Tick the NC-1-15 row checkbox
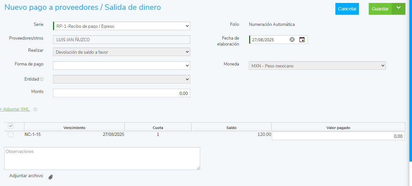 (11, 135)
